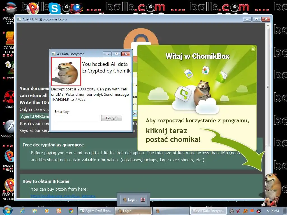Maximize the All Data Encrypted dialog
Image resolution: width=287 pixels, height=215 pixels.
point(116,54)
